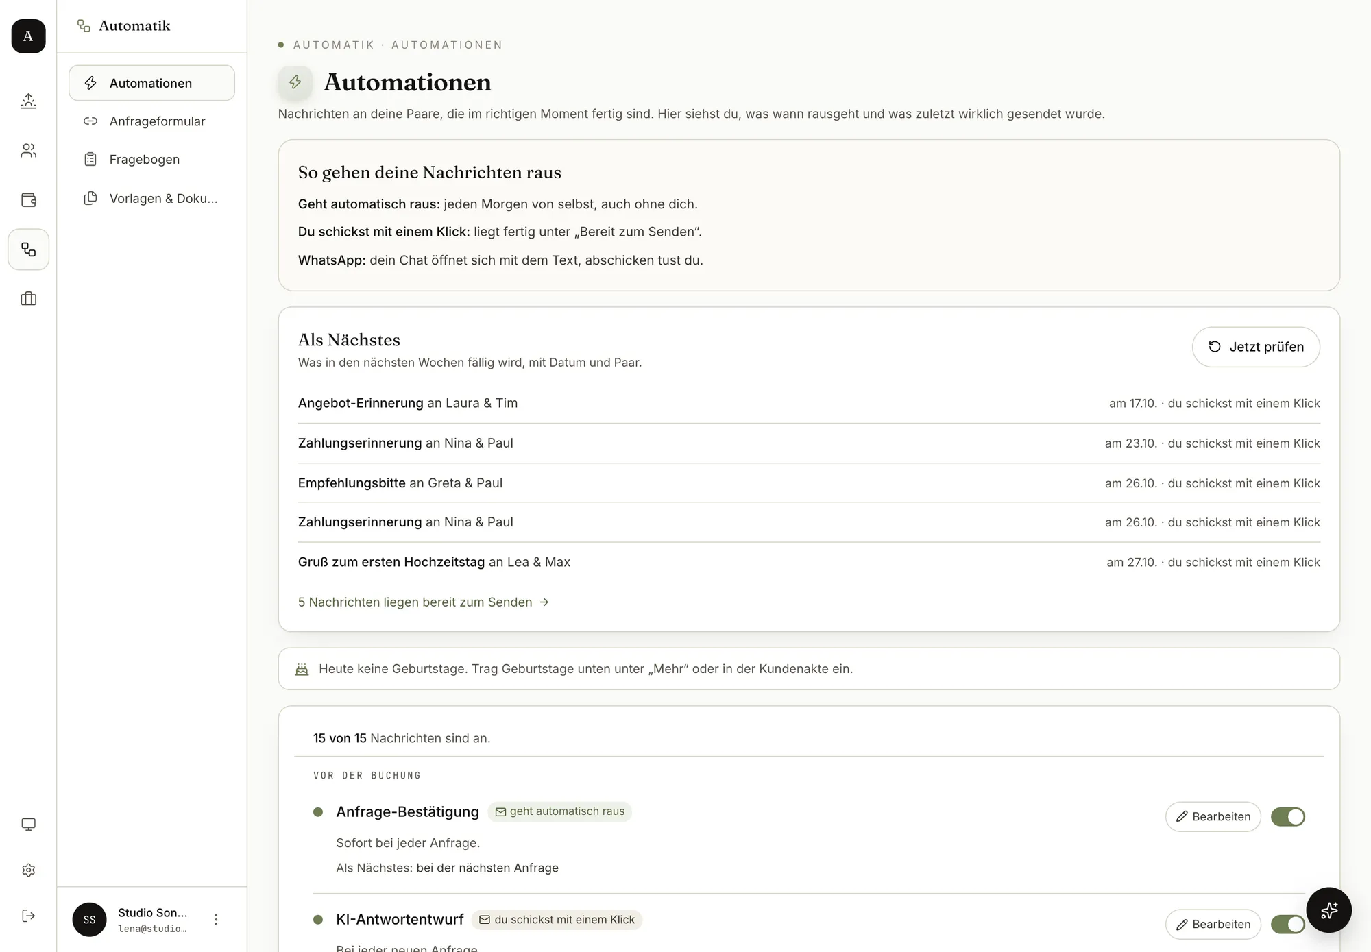The width and height of the screenshot is (1371, 952).
Task: Click the du schickst mit einem Klick badge on KI-Antwortentwurf
Action: [x=557, y=920]
